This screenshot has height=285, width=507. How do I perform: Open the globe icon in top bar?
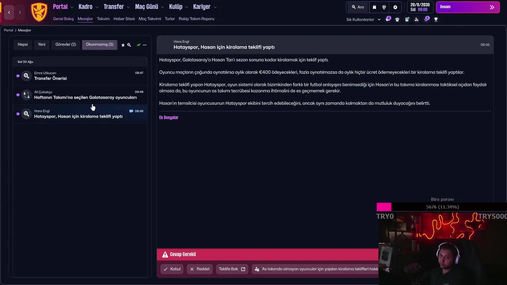384,7
